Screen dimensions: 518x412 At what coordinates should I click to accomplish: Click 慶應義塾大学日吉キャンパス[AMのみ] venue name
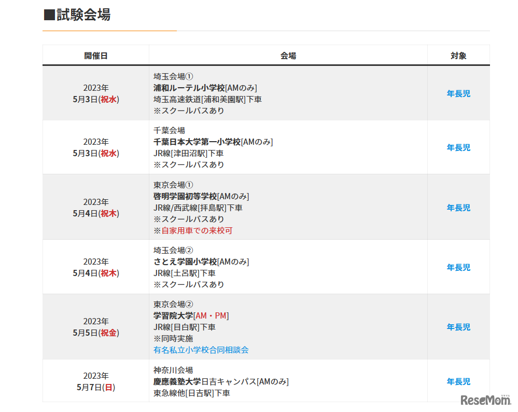coord(221,381)
